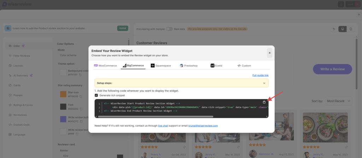This screenshot has height=158, width=362.
Task: Copy the widget code with the clipboard icon
Action: pos(264,102)
